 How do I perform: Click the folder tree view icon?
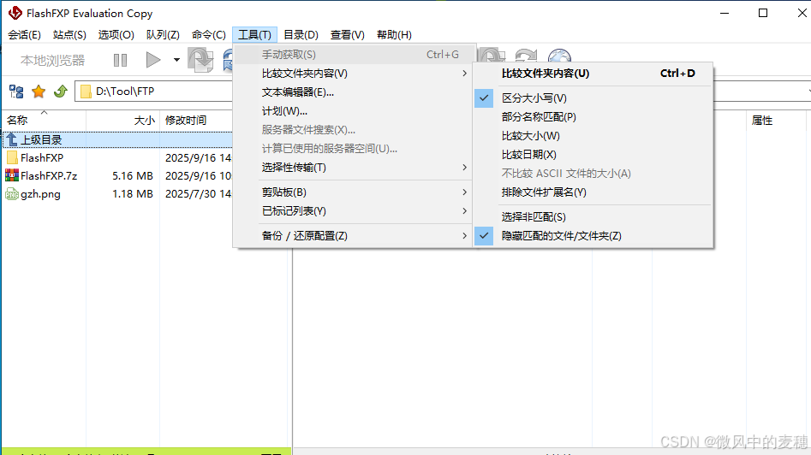[16, 92]
